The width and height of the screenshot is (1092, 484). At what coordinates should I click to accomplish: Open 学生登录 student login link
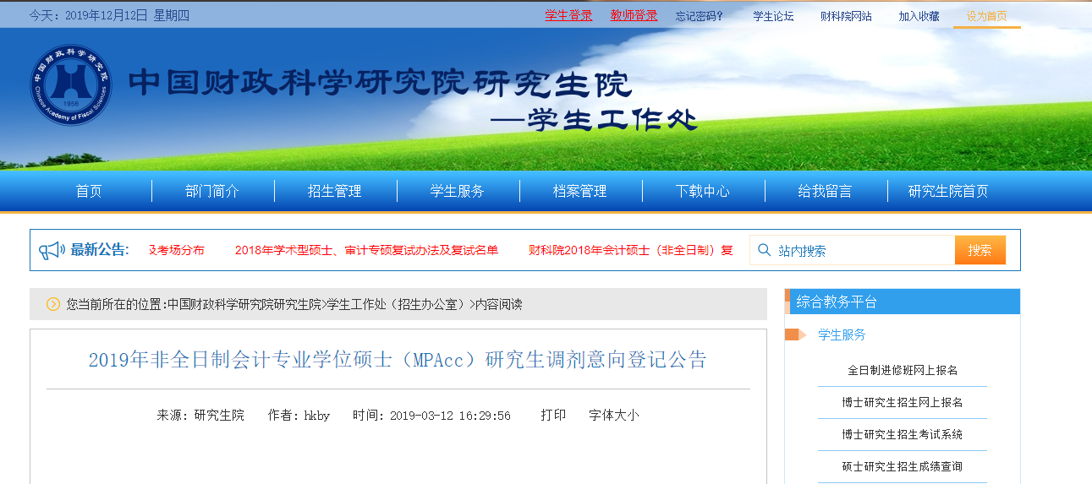point(568,15)
